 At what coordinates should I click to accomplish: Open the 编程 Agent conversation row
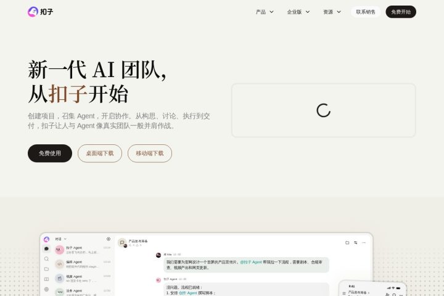(x=83, y=264)
